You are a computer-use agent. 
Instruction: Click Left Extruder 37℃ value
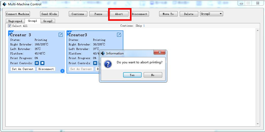(96, 49)
